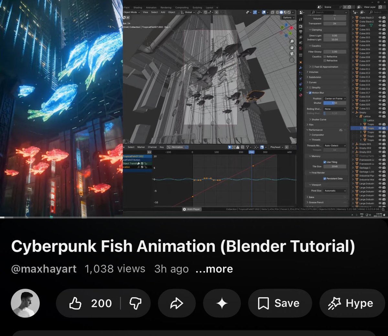
Task: Hide Cube.001 with its eye icon
Action: [x=380, y=29]
